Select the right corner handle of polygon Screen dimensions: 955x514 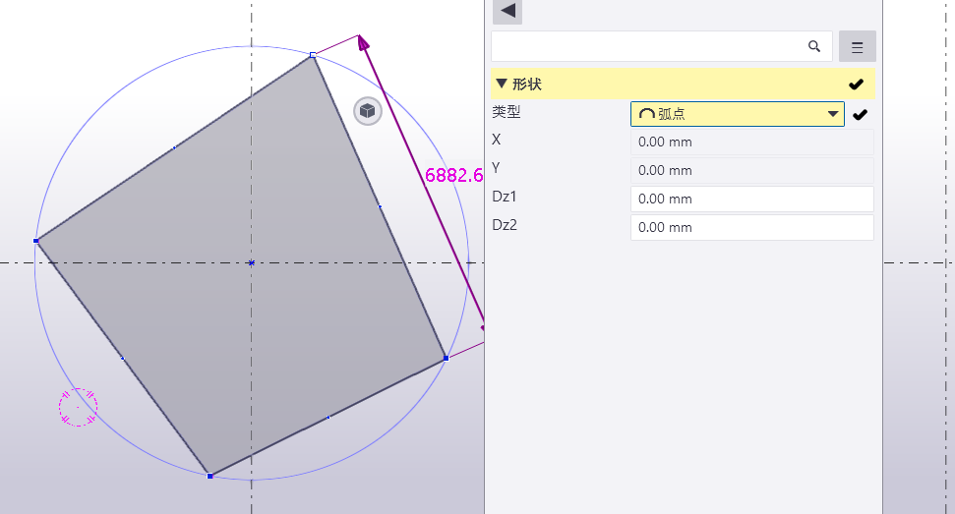tap(446, 359)
